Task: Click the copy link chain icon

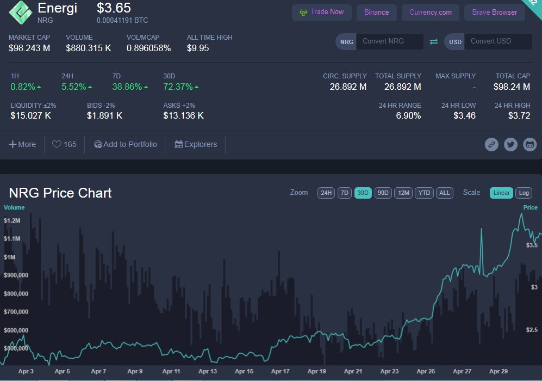Action: pos(491,144)
